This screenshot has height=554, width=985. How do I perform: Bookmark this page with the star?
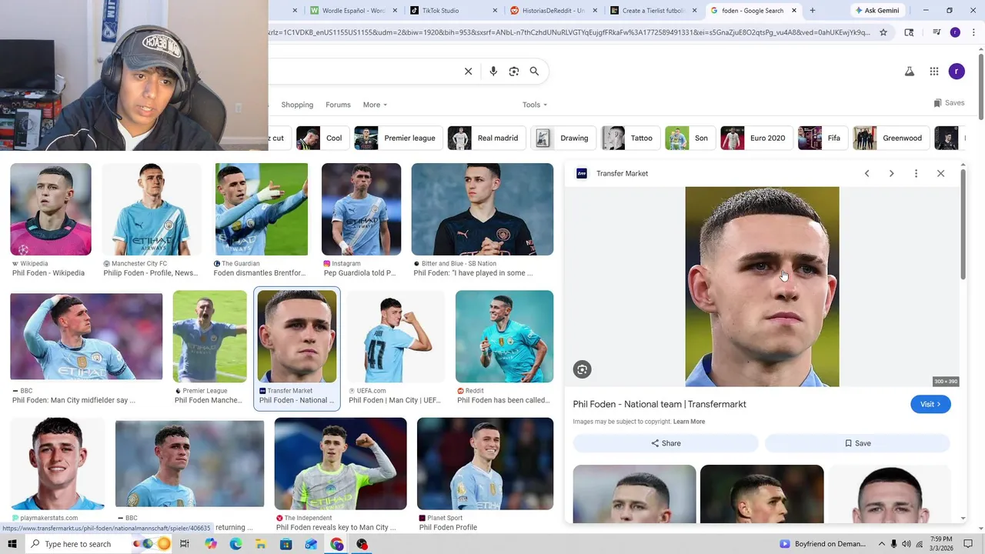pos(883,32)
